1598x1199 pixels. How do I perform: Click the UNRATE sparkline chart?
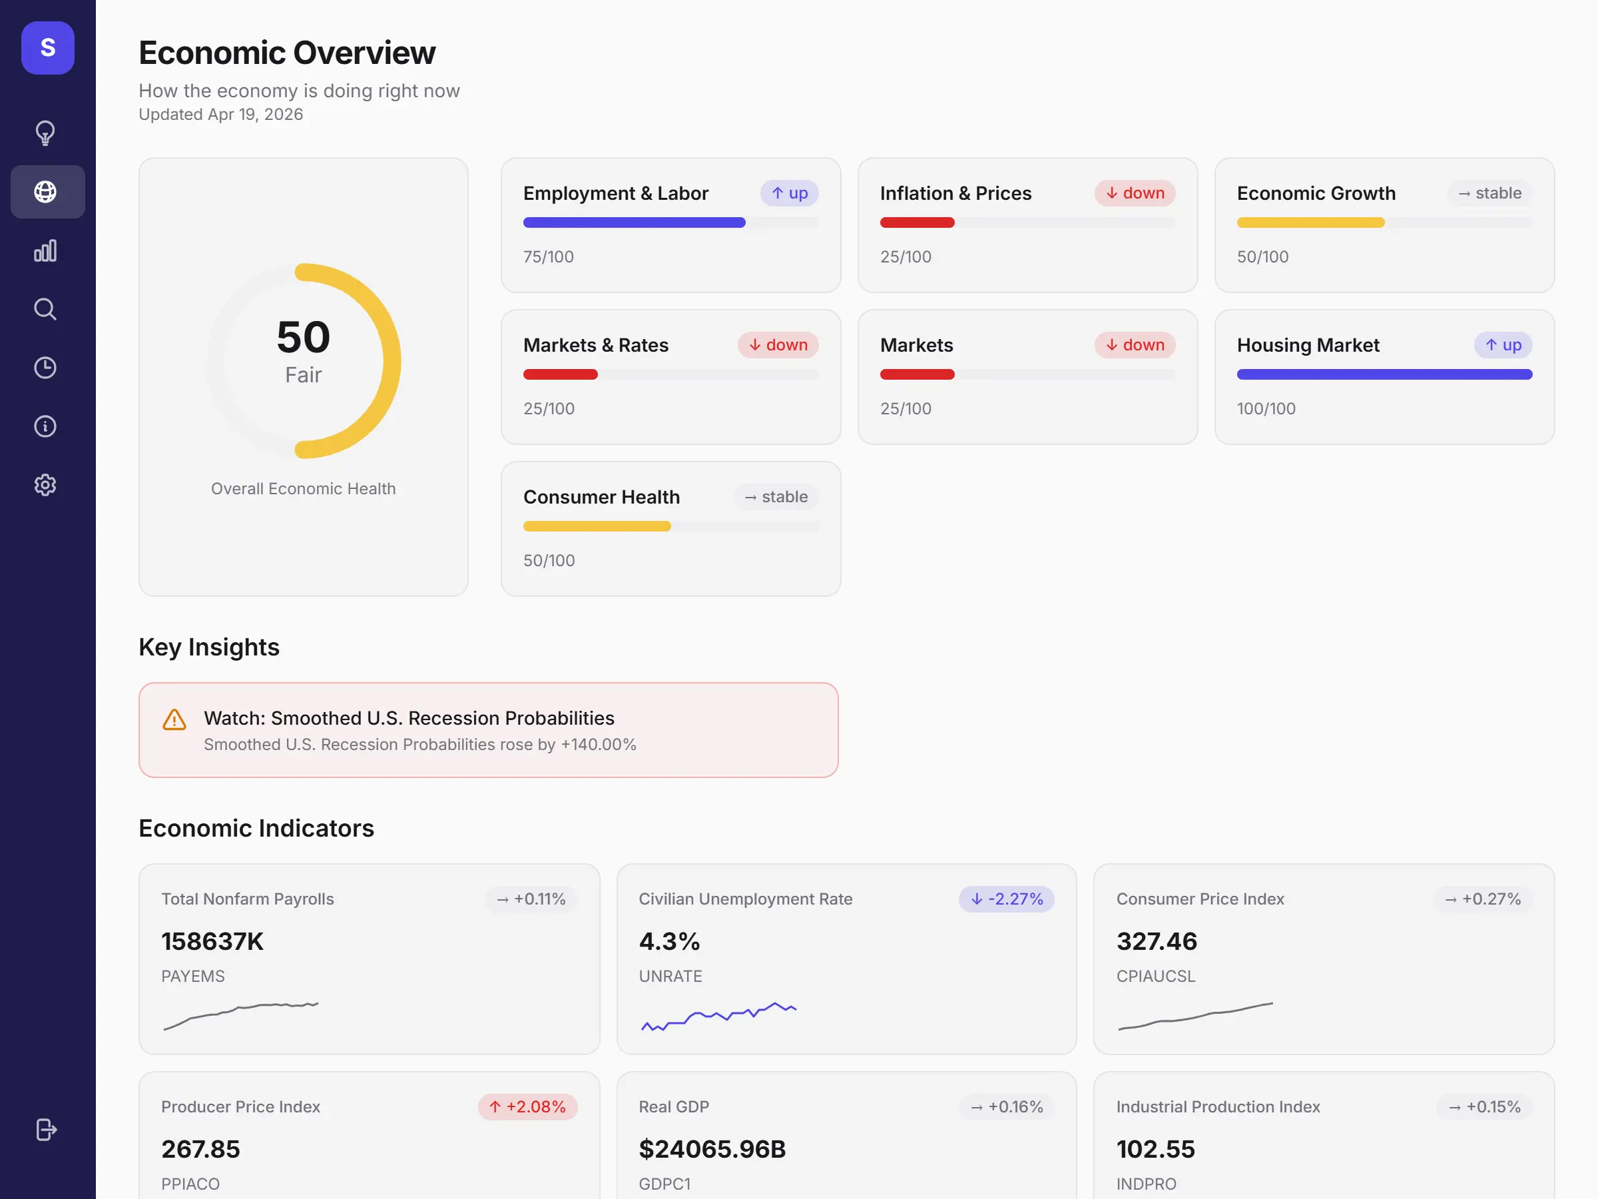pos(718,1016)
